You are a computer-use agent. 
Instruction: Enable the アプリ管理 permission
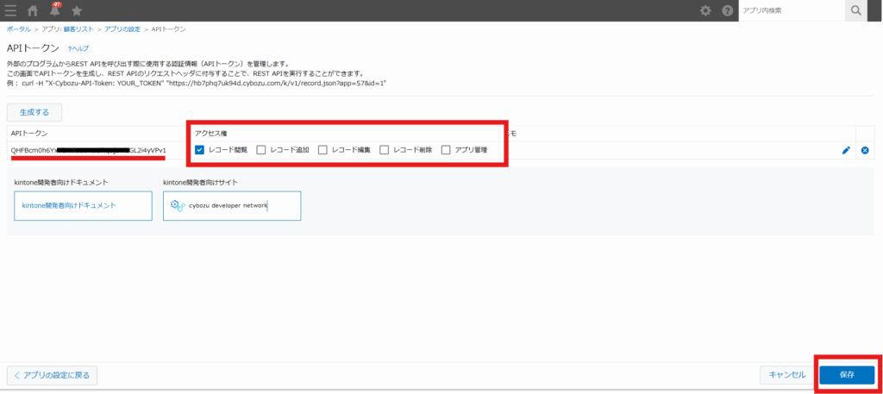[446, 150]
